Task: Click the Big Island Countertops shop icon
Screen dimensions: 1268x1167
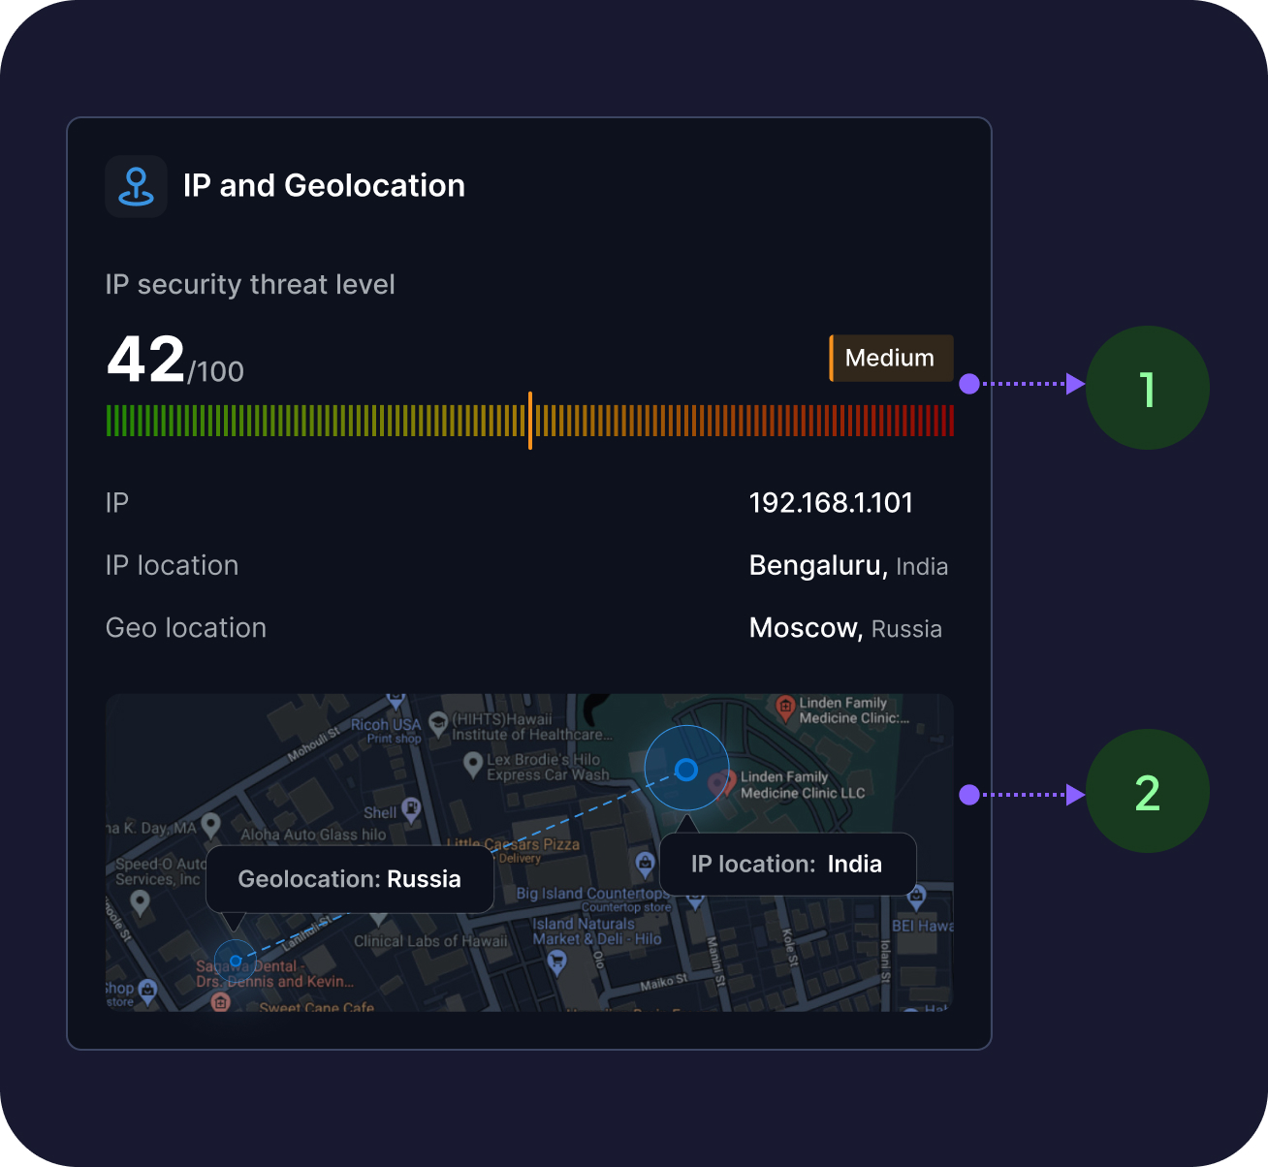Action: 645,863
